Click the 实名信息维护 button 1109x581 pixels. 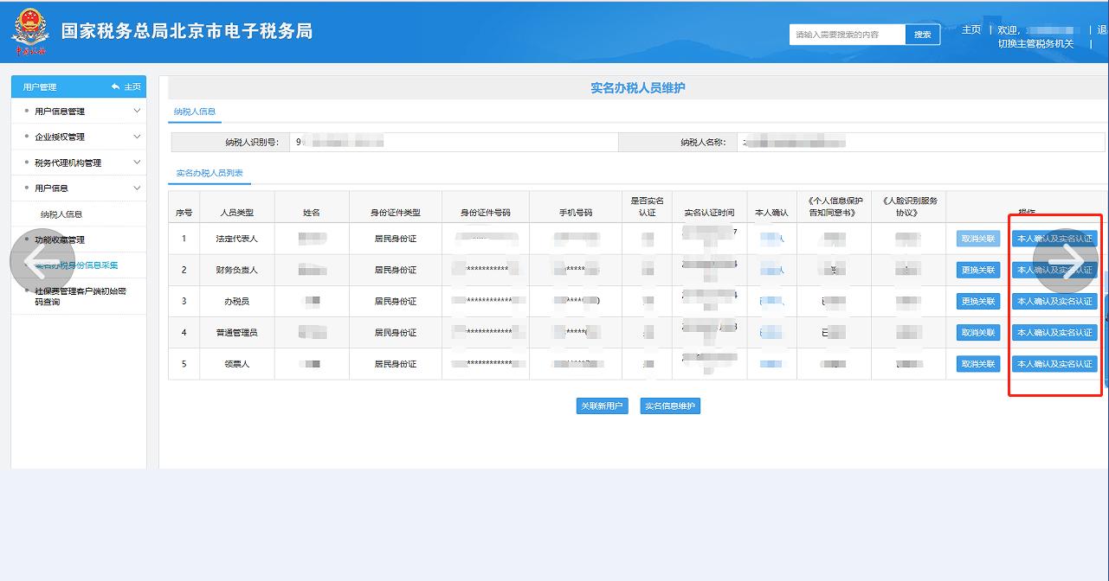[668, 405]
